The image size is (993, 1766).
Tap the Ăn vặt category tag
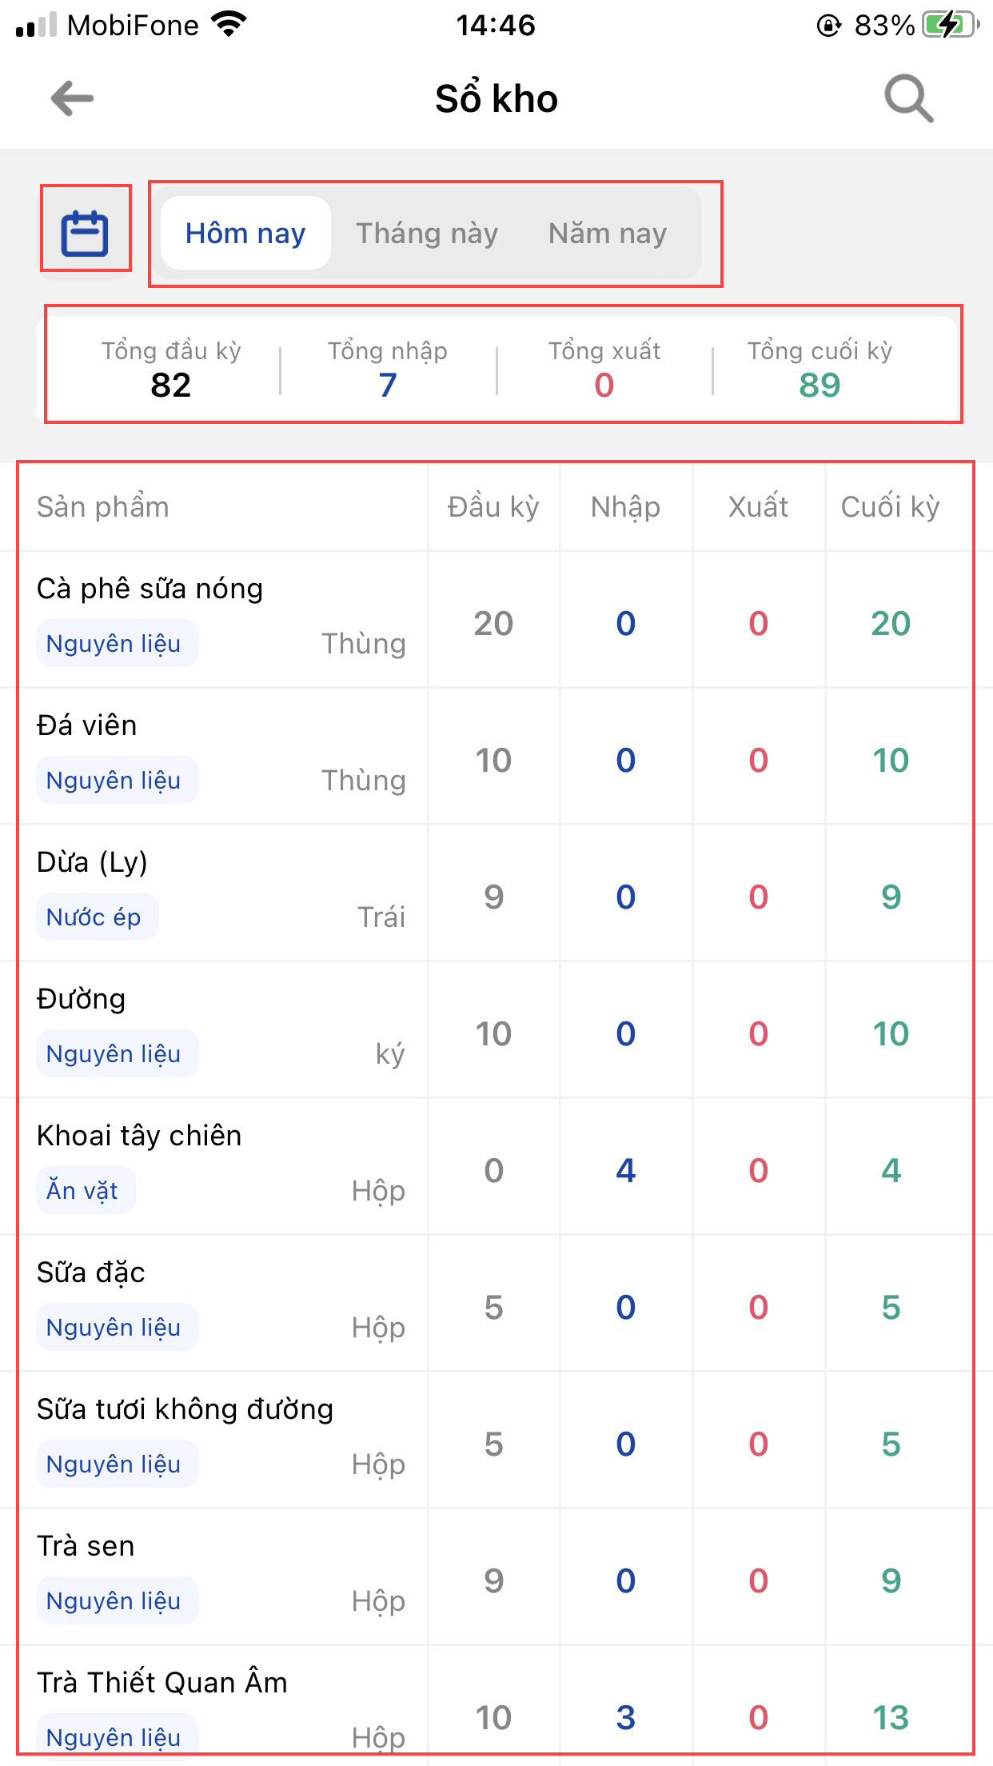(x=83, y=1191)
